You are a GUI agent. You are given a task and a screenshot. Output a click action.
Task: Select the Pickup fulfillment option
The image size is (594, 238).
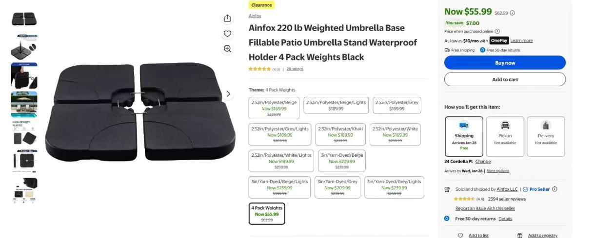505,136
